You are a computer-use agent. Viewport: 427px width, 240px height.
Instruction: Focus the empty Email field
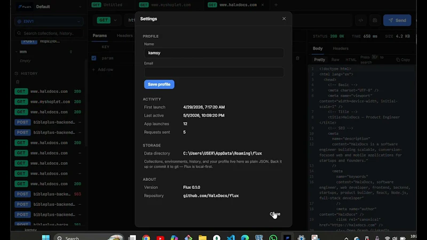[214, 72]
